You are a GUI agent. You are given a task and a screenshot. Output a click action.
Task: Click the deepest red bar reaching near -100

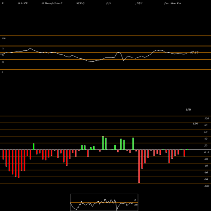[139, 166]
